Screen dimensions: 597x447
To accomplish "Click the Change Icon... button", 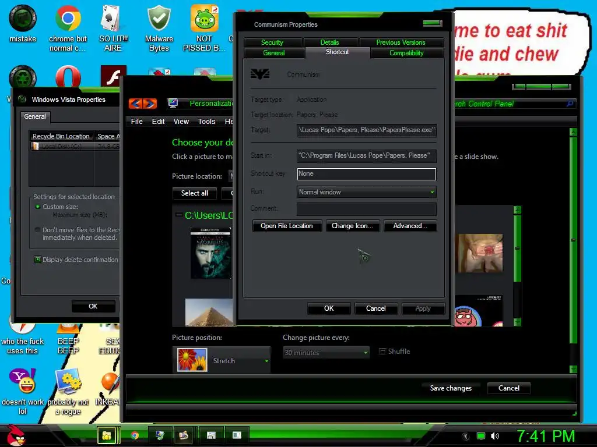I will coord(353,226).
